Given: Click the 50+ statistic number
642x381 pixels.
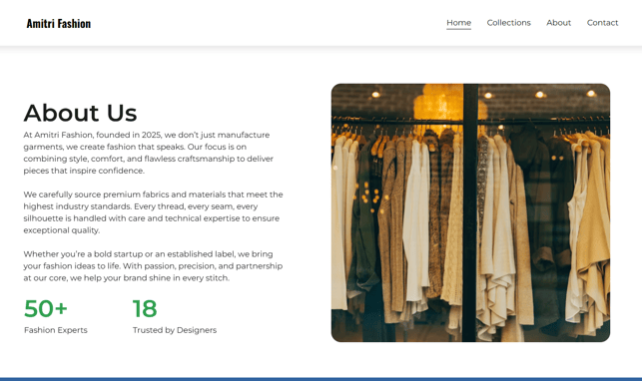Looking at the screenshot, I should click(x=46, y=308).
